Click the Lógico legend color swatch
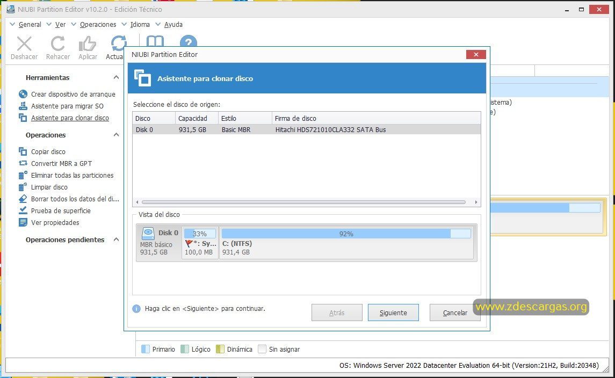Image resolution: width=615 pixels, height=378 pixels. [x=185, y=349]
